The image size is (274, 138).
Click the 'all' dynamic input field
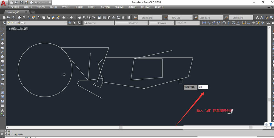203,87
